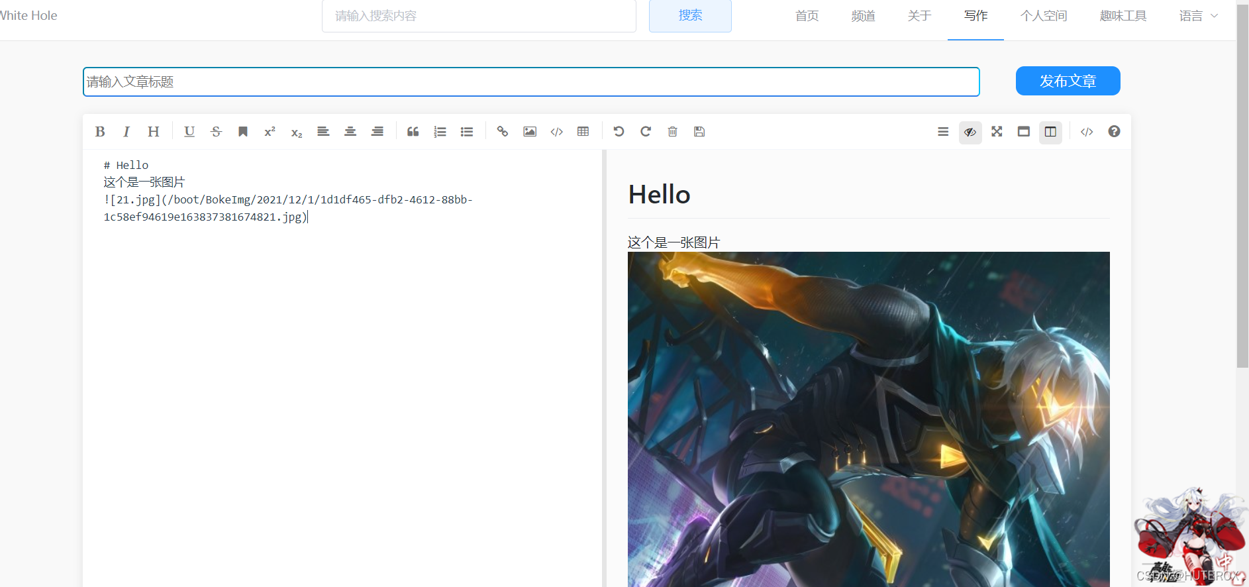This screenshot has width=1249, height=587.
Task: Click the preview heading 'Hello'
Action: coord(659,195)
